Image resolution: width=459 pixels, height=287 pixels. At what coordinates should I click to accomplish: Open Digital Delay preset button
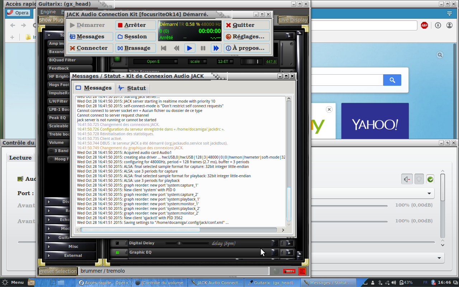pos(274,243)
